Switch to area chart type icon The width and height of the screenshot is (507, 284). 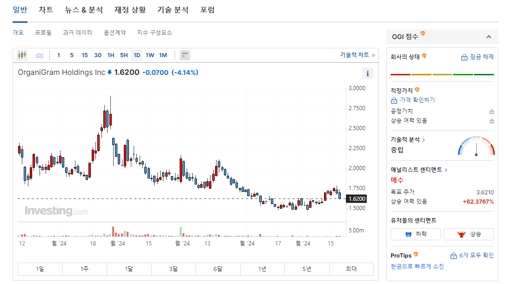pos(40,55)
